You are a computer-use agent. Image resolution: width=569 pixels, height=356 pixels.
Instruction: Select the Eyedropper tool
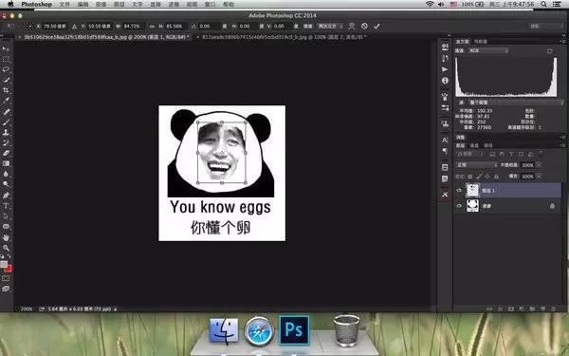6,101
